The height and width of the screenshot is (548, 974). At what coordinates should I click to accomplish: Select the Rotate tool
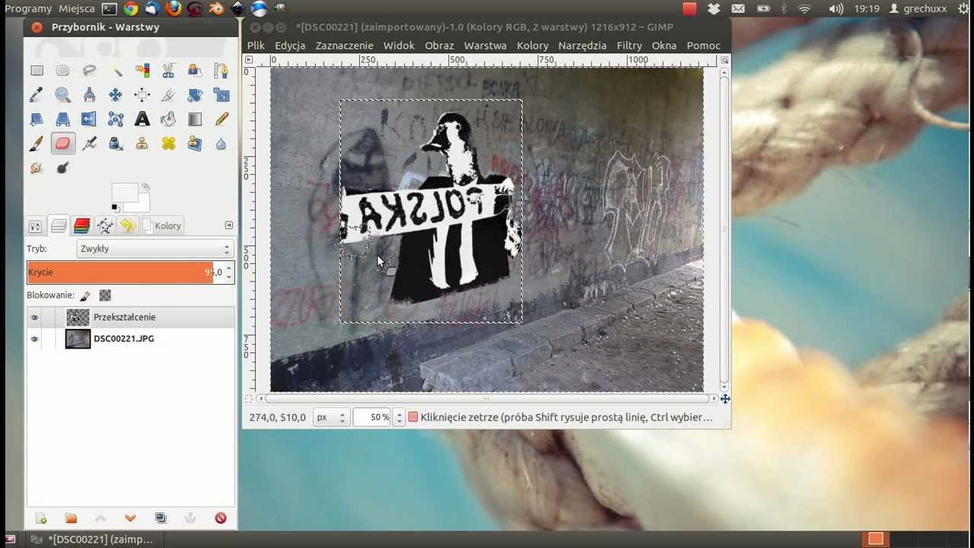[195, 95]
